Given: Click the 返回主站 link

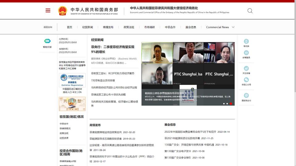Looking at the screenshot, I should [48, 27].
